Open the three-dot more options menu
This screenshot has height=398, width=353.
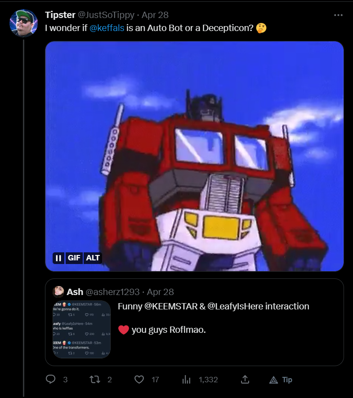[338, 15]
